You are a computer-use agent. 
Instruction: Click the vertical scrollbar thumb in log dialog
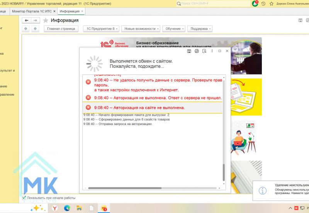click(224, 172)
